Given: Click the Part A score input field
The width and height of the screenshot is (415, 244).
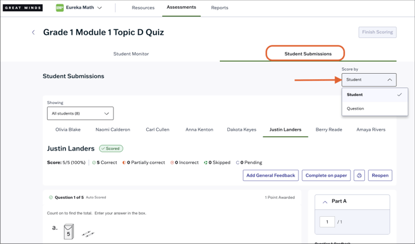Looking at the screenshot, I should tap(327, 222).
